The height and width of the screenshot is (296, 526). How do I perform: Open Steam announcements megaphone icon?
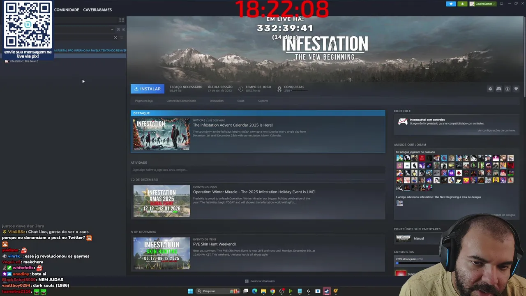451,4
